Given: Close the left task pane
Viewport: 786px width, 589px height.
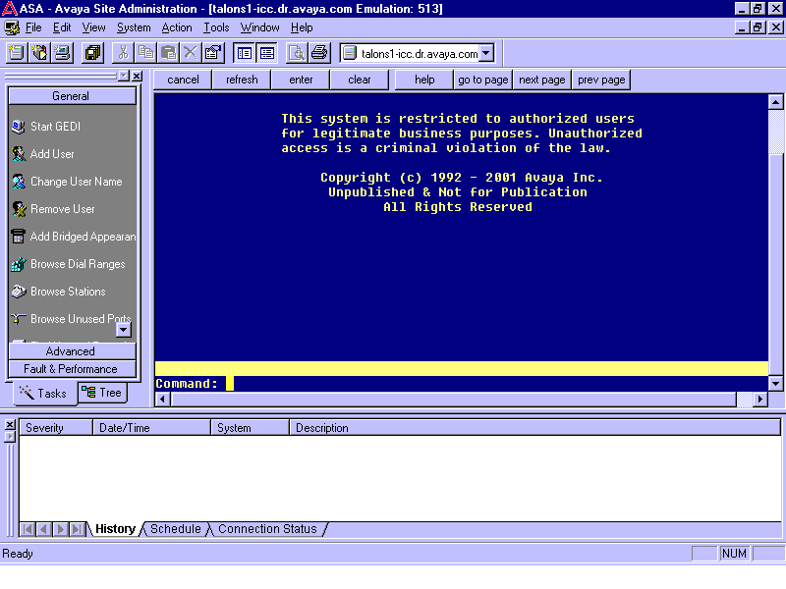Looking at the screenshot, I should pyautogui.click(x=137, y=77).
